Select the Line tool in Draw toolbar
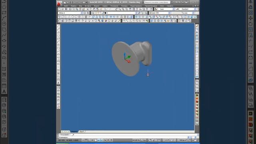 point(58,26)
